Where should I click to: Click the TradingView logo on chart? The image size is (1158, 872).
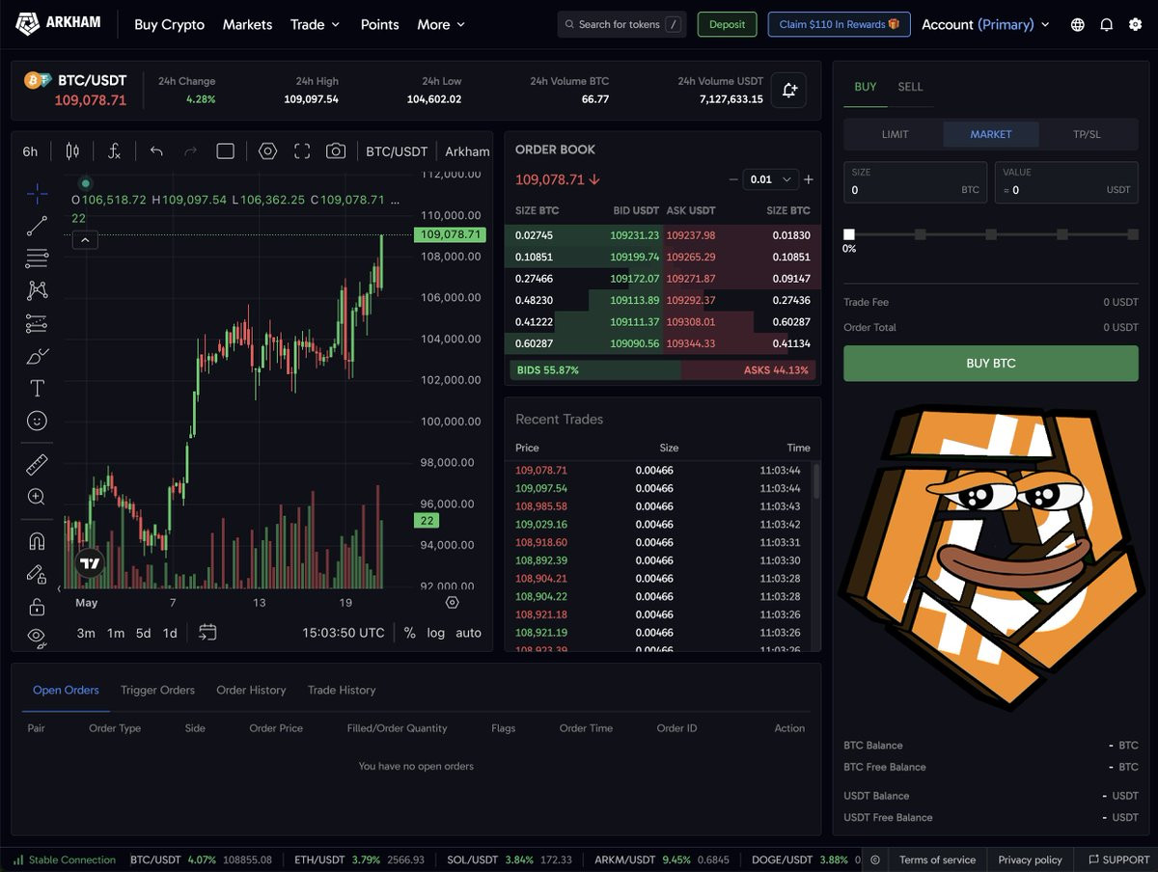(x=90, y=563)
